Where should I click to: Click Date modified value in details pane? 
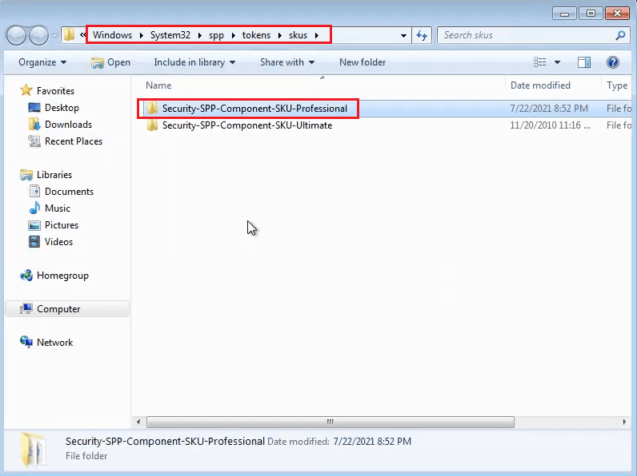tap(372, 441)
